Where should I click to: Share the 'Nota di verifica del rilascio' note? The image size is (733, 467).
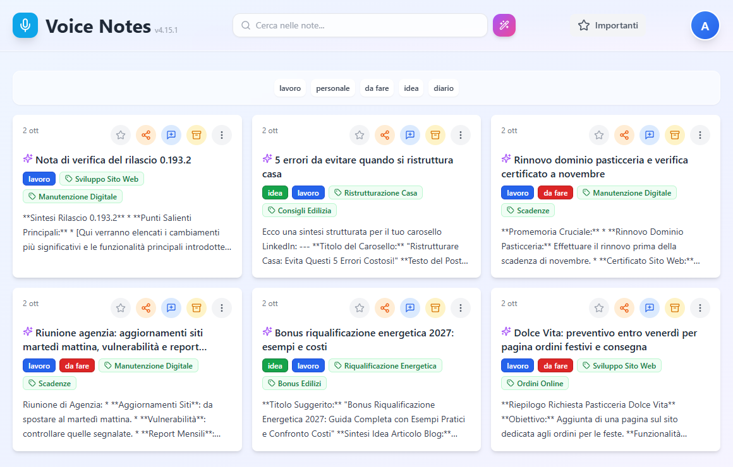click(x=146, y=135)
